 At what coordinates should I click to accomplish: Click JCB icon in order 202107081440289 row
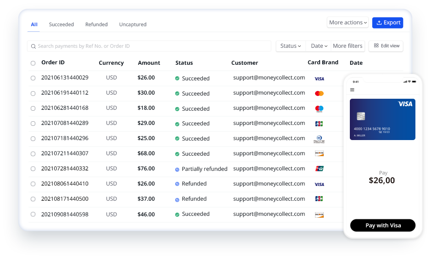[x=319, y=124]
